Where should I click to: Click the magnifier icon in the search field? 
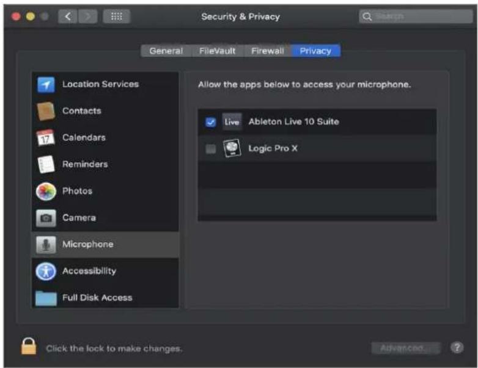pyautogui.click(x=367, y=16)
